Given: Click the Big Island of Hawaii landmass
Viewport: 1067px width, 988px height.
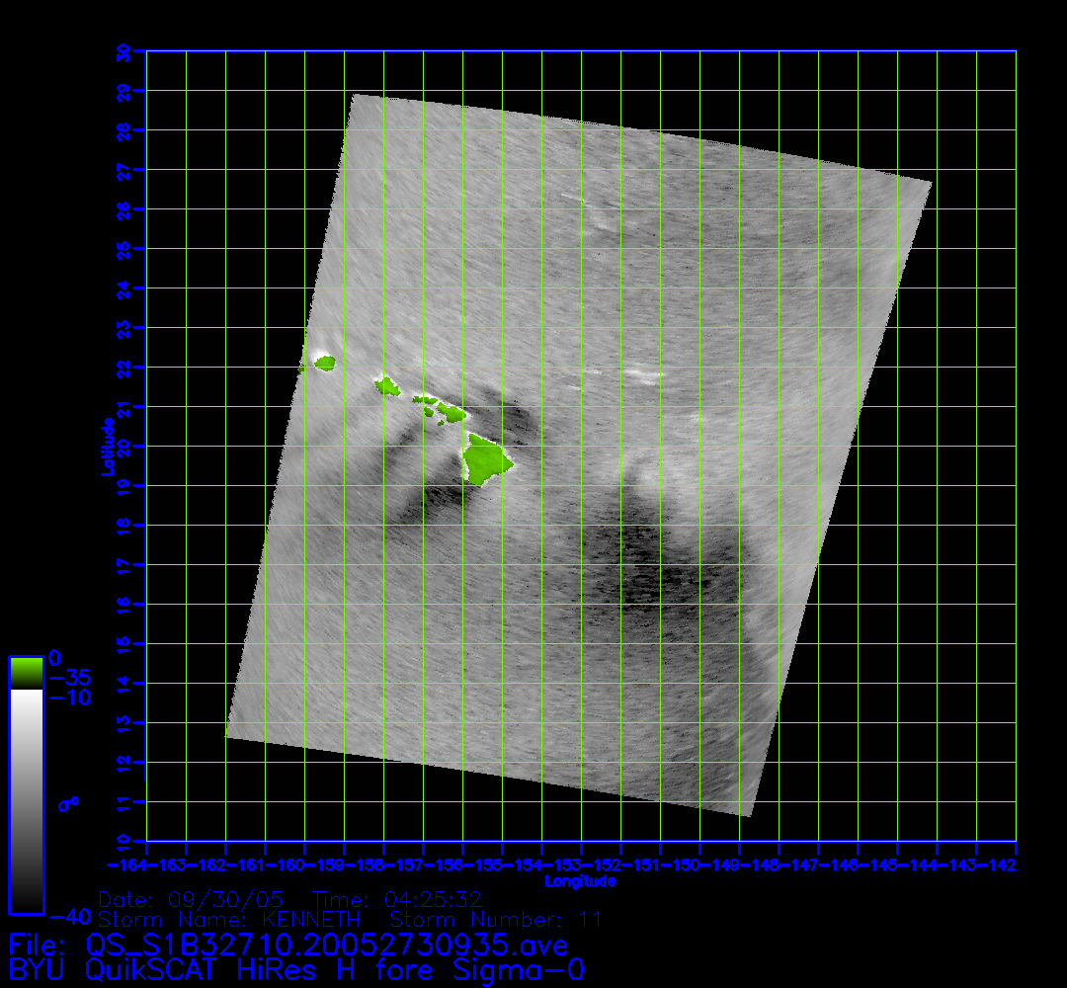Looking at the screenshot, I should point(485,460).
